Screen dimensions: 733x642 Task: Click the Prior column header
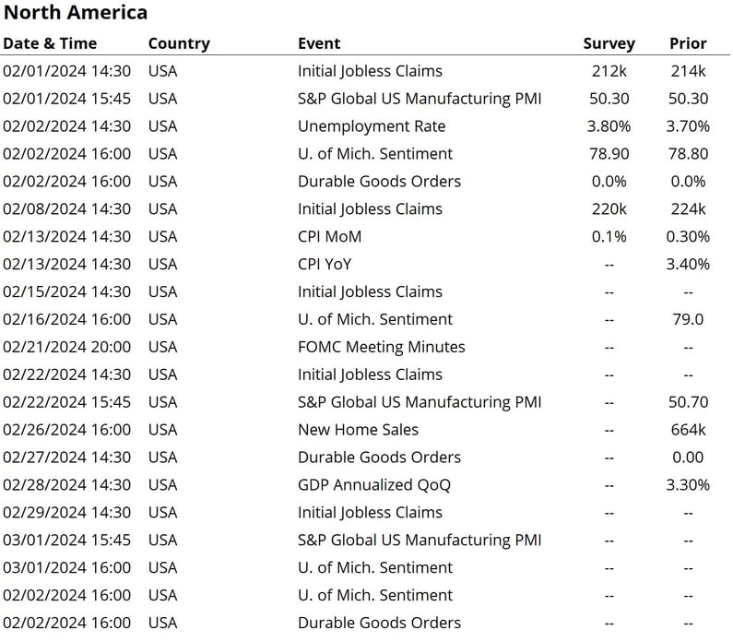[x=688, y=43]
